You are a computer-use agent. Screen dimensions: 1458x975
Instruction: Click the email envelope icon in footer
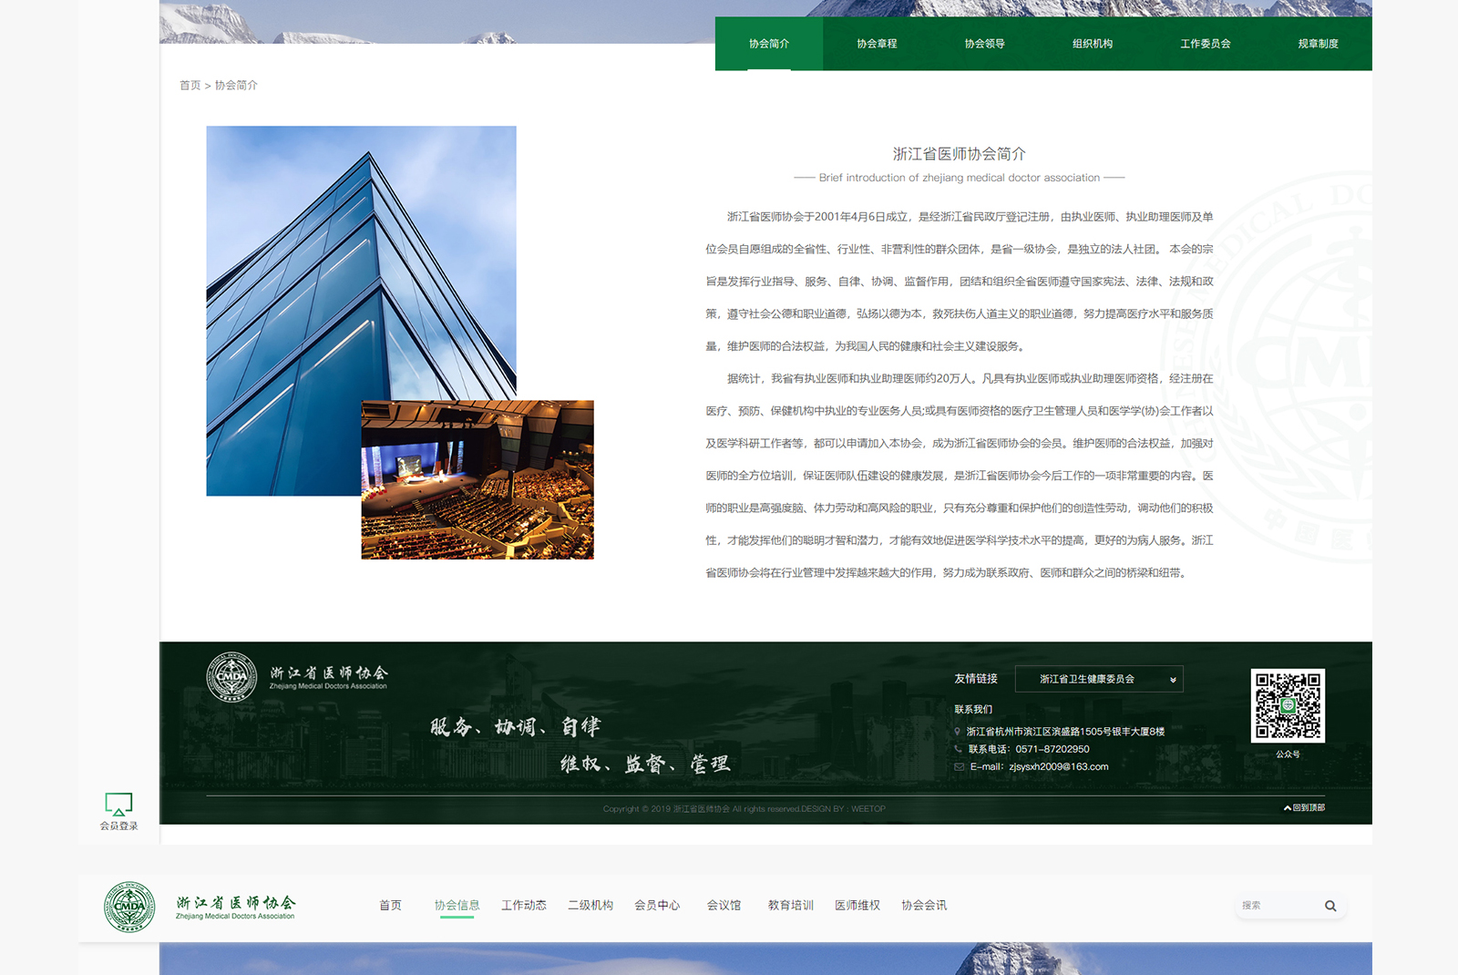959,767
